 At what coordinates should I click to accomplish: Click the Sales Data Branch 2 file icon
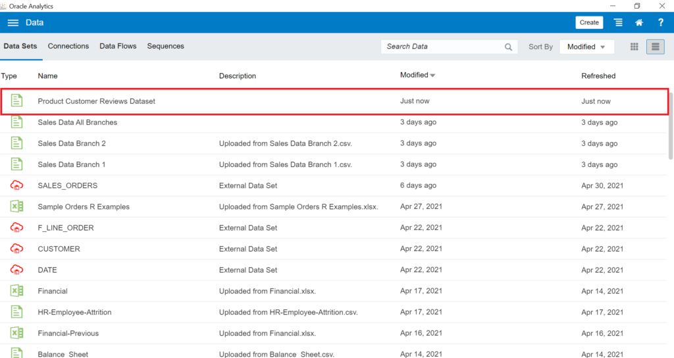pos(16,143)
